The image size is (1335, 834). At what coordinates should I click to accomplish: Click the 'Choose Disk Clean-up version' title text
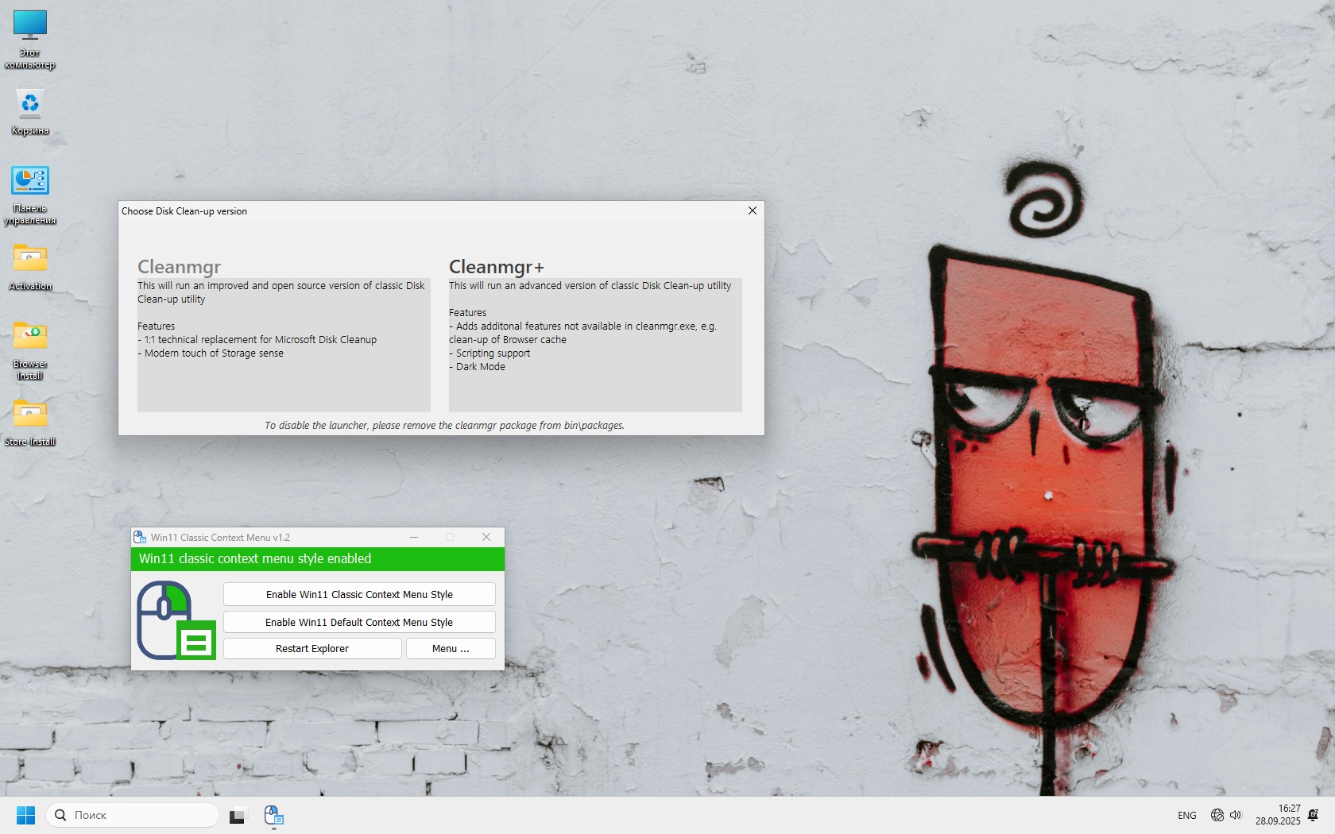pos(184,211)
